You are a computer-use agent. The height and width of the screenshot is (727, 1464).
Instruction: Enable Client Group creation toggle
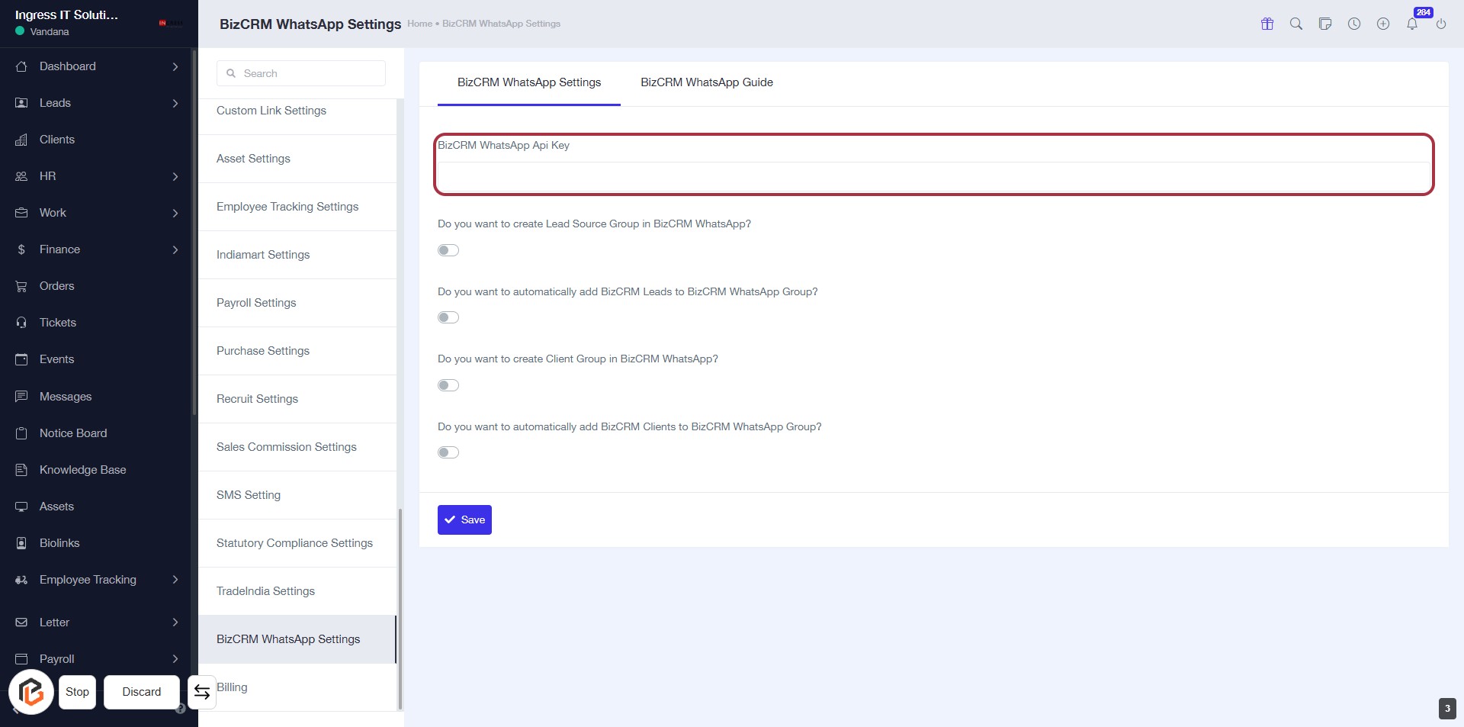click(448, 385)
